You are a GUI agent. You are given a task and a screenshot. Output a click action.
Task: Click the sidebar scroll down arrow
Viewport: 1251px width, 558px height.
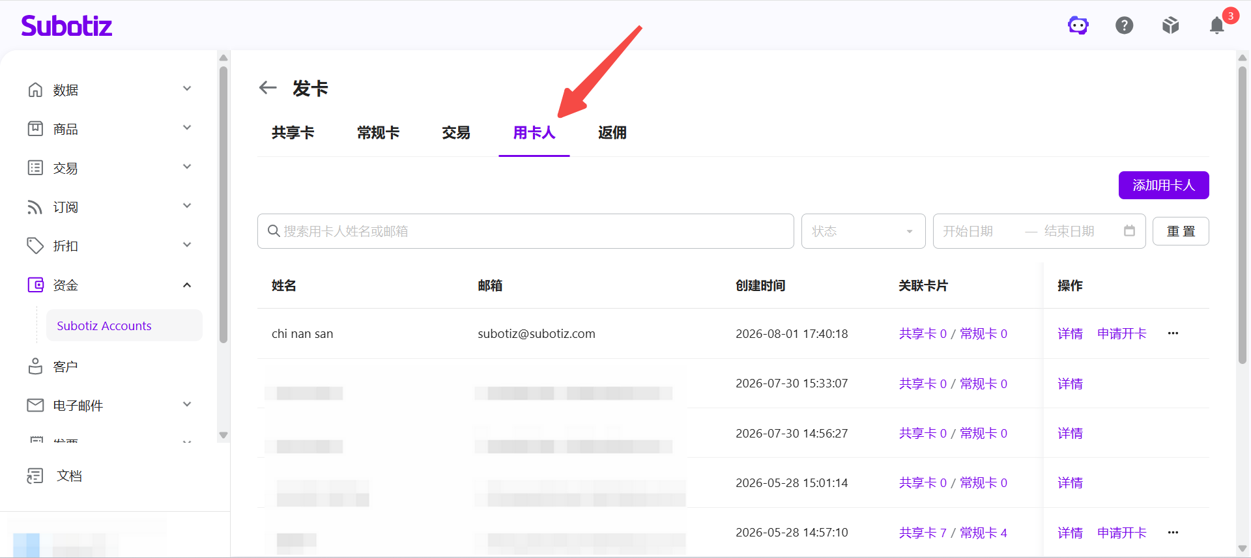point(223,435)
